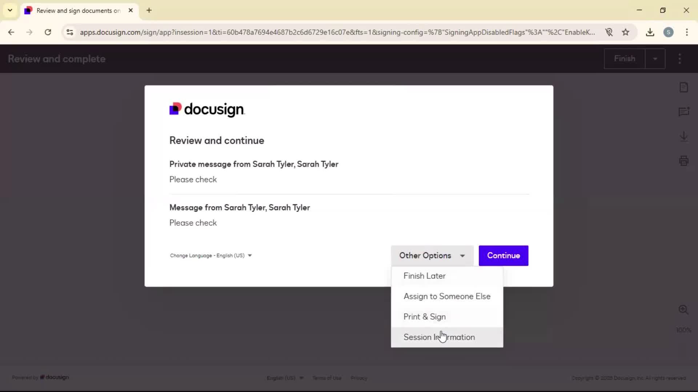Open browser downloads icon
Image resolution: width=698 pixels, height=392 pixels.
(x=650, y=32)
